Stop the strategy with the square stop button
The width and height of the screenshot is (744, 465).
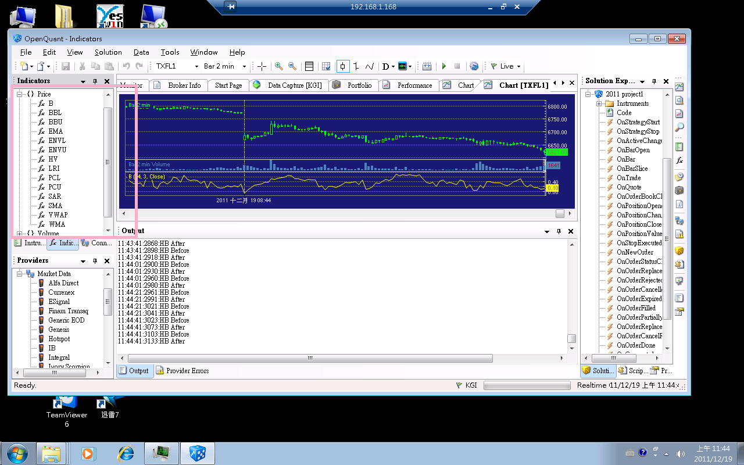[457, 66]
